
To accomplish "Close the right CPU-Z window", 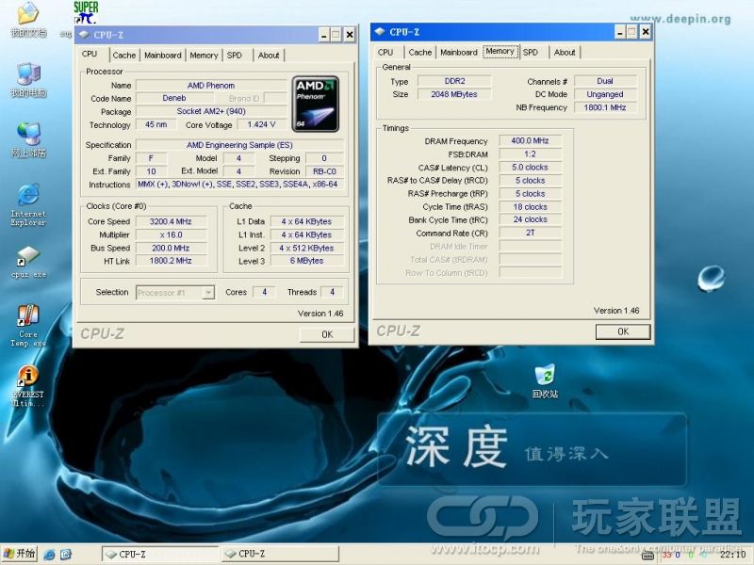I will tap(646, 32).
